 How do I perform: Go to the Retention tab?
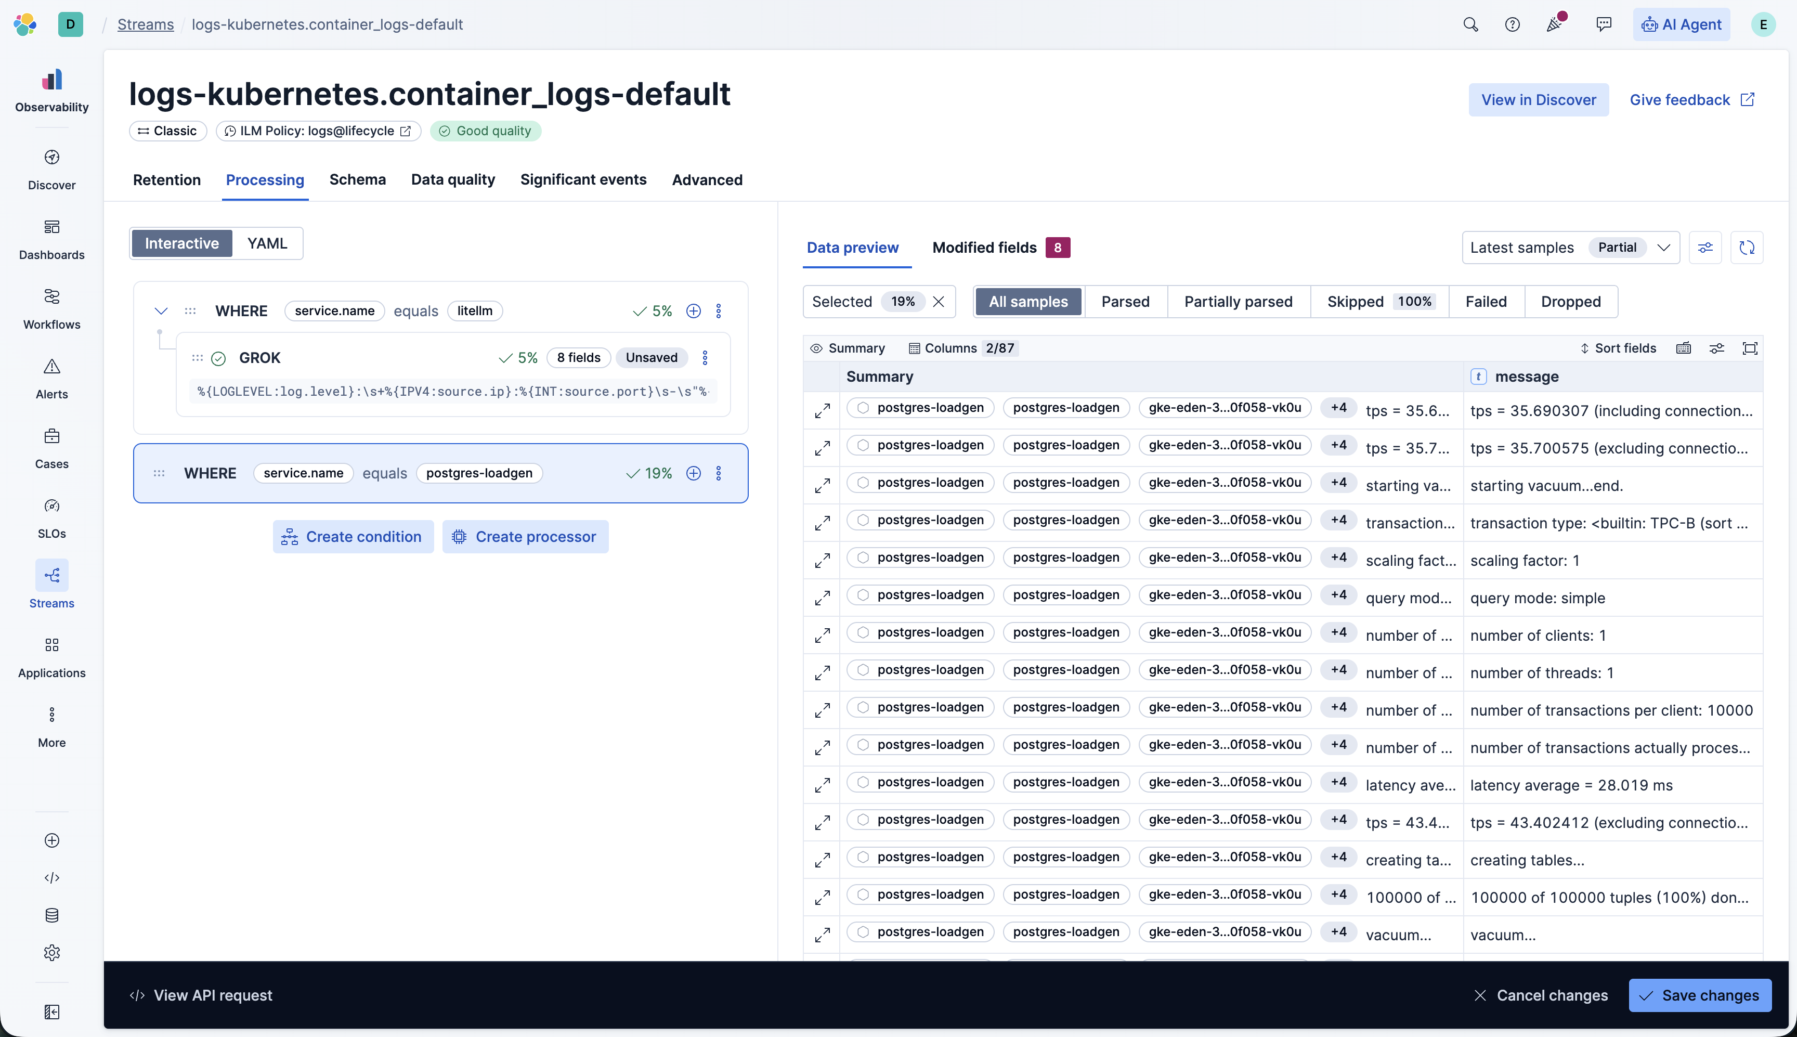[166, 179]
